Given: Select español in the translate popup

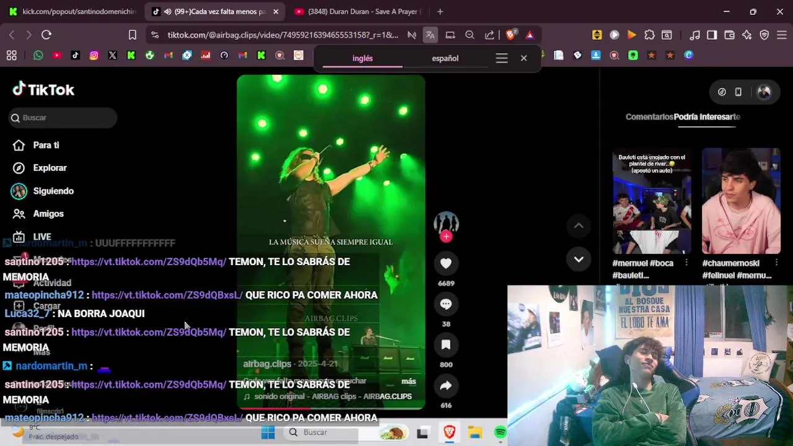Looking at the screenshot, I should [x=445, y=58].
